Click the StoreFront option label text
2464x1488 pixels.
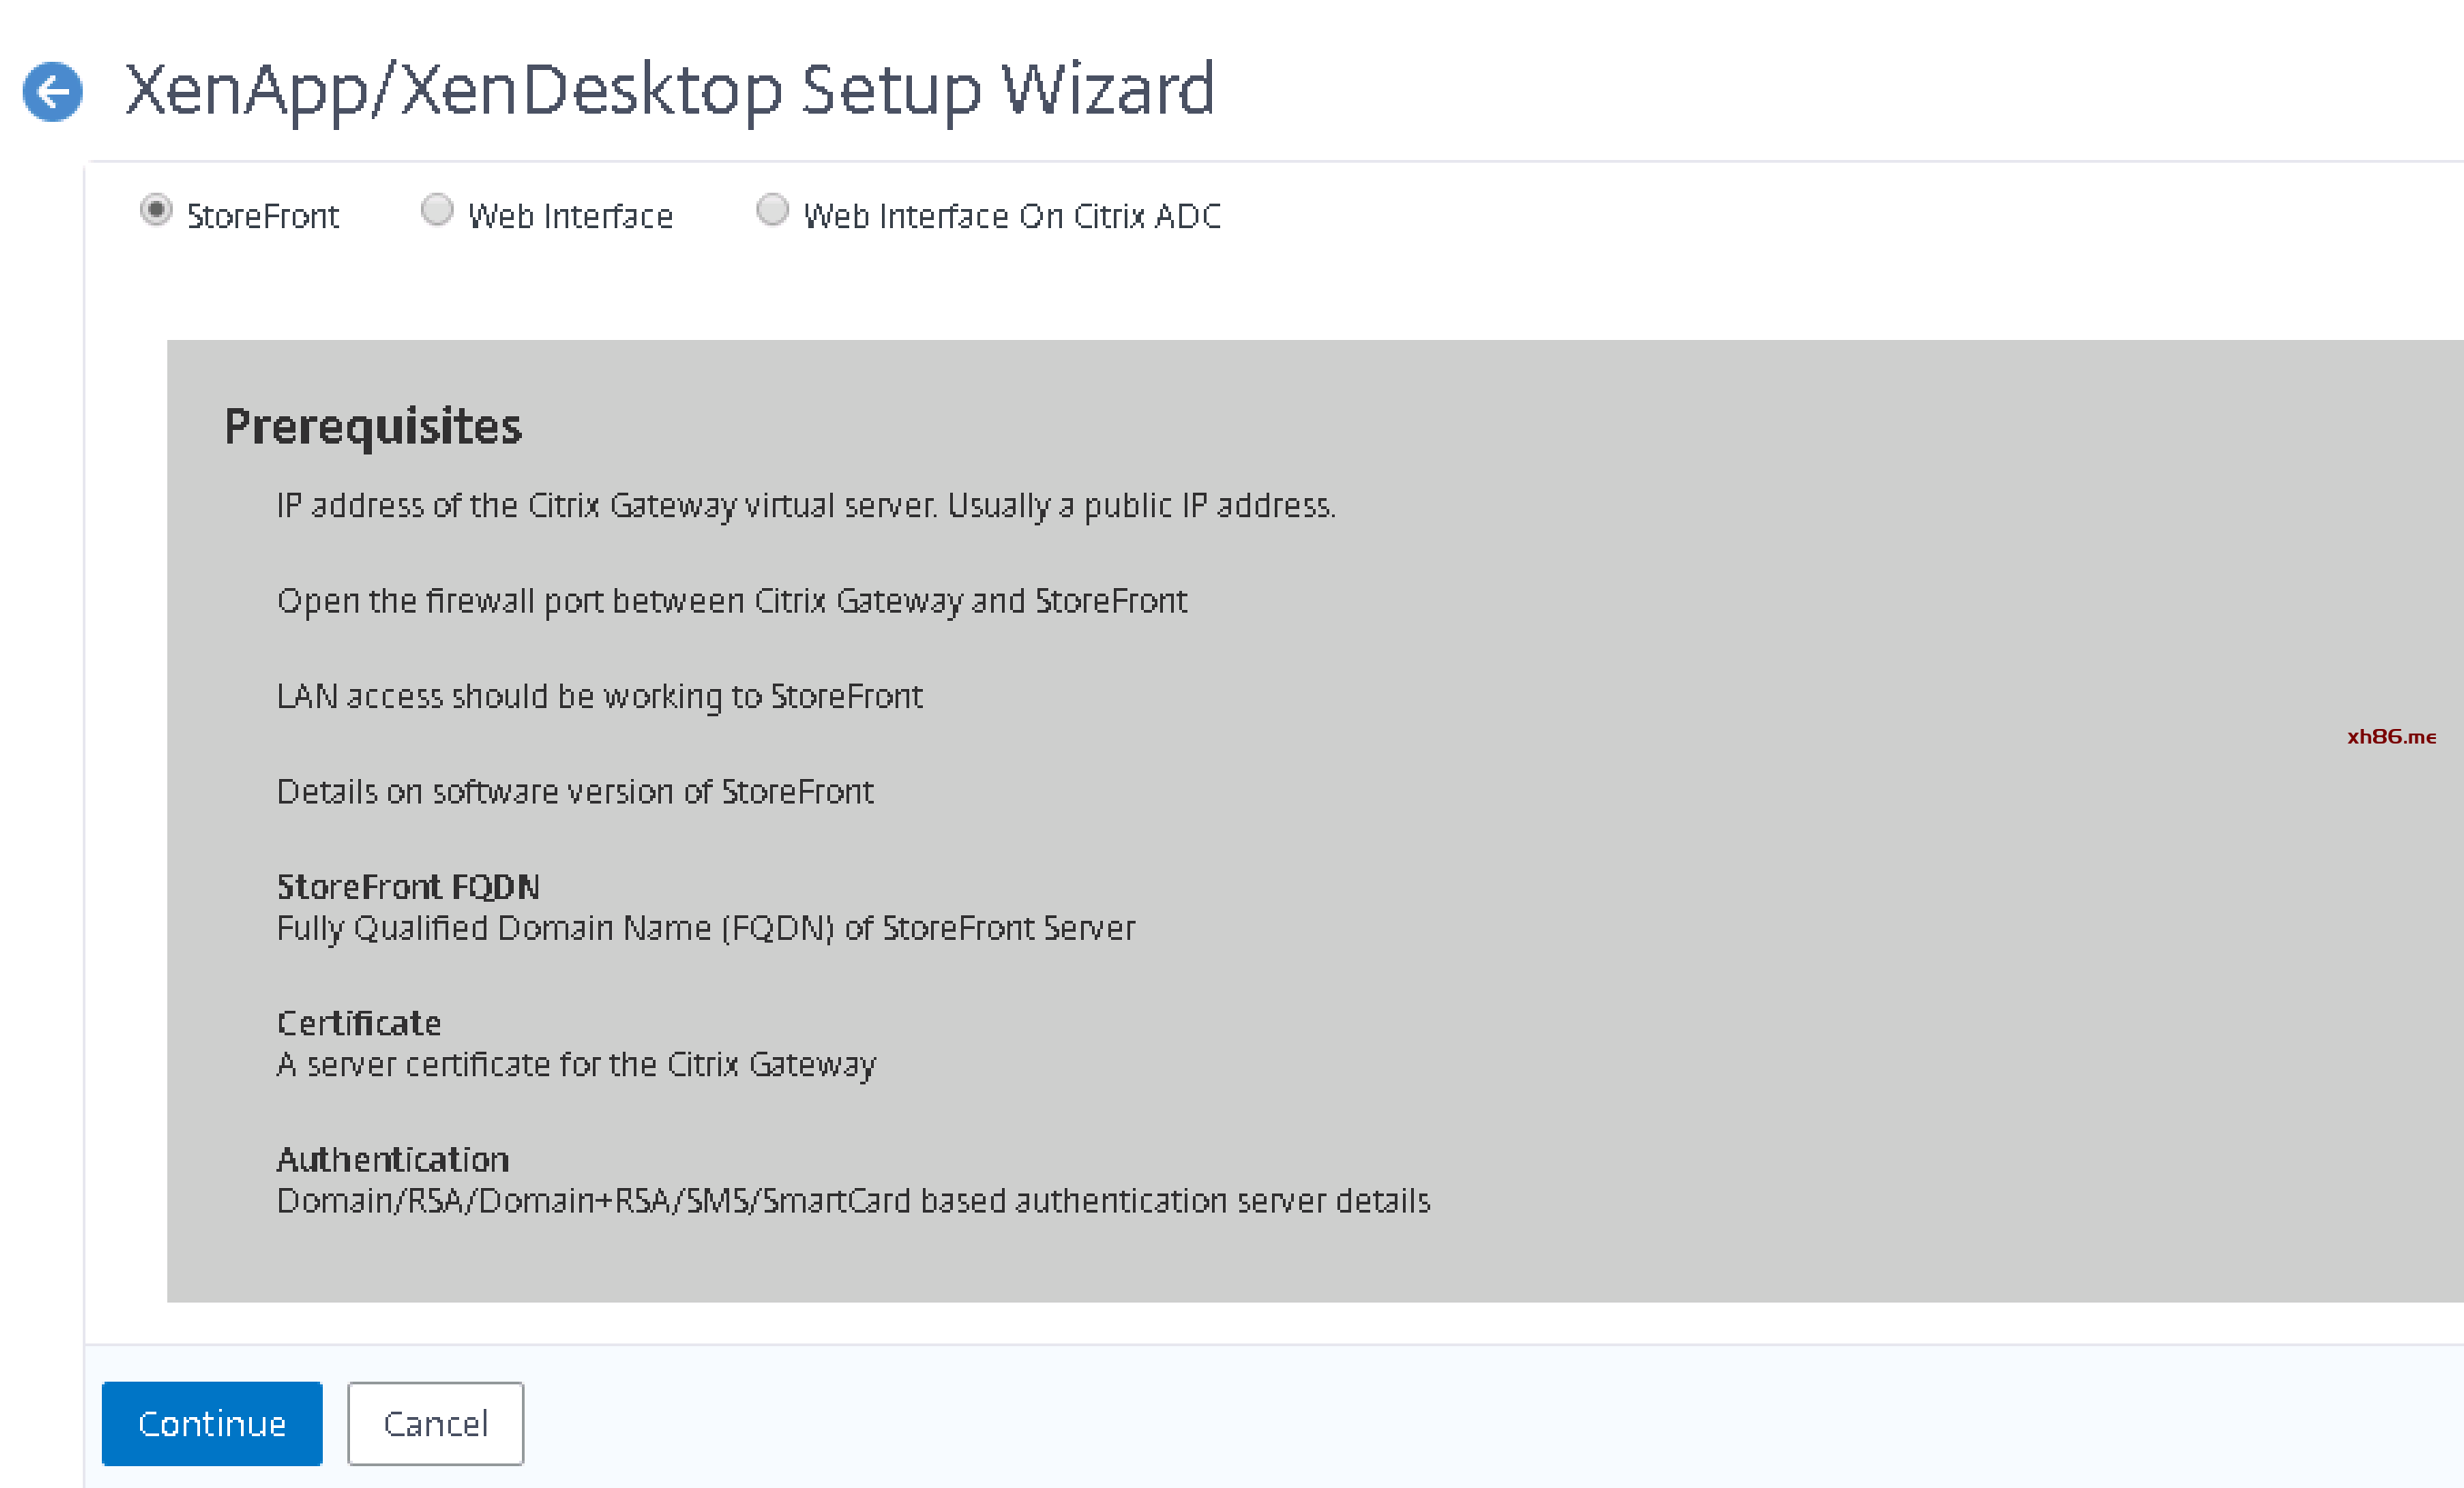[x=263, y=216]
